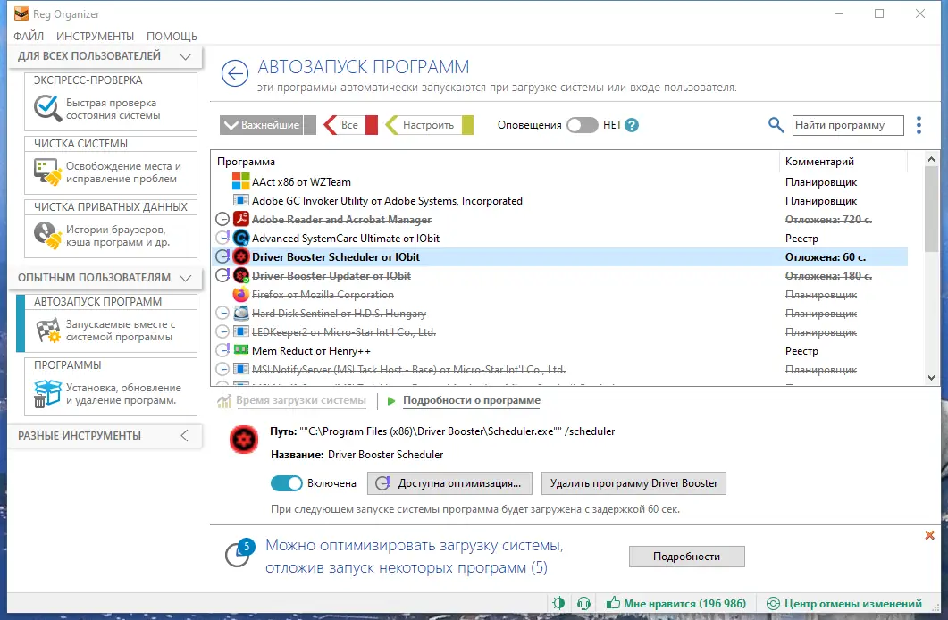Viewport: 948px width, 620px height.
Task: Click the back arrow next to the Автозапуск программ heading
Action: pyautogui.click(x=235, y=74)
